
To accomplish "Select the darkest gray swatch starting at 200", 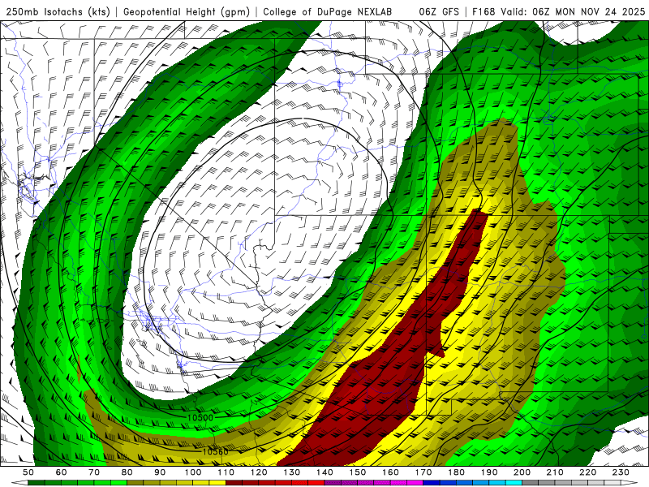I will point(531,482).
